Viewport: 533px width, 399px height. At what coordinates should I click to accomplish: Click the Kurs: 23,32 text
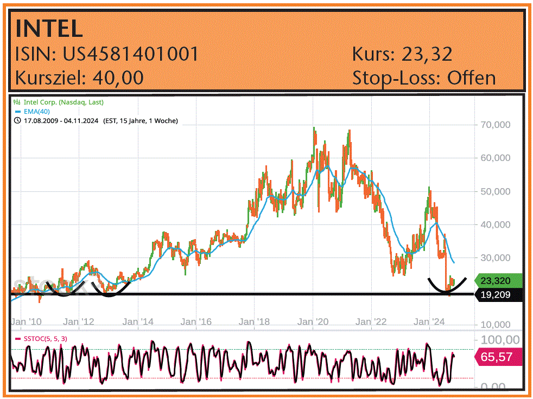pos(402,54)
